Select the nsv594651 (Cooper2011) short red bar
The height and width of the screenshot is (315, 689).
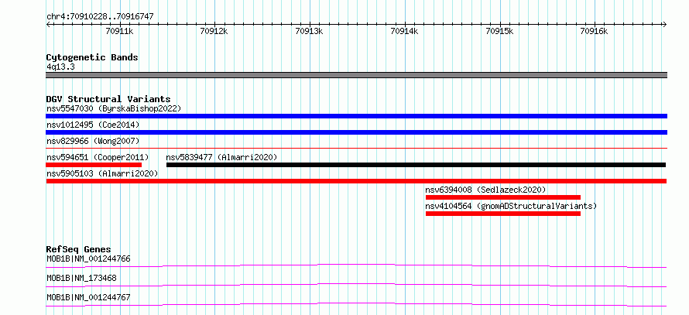[x=94, y=165]
